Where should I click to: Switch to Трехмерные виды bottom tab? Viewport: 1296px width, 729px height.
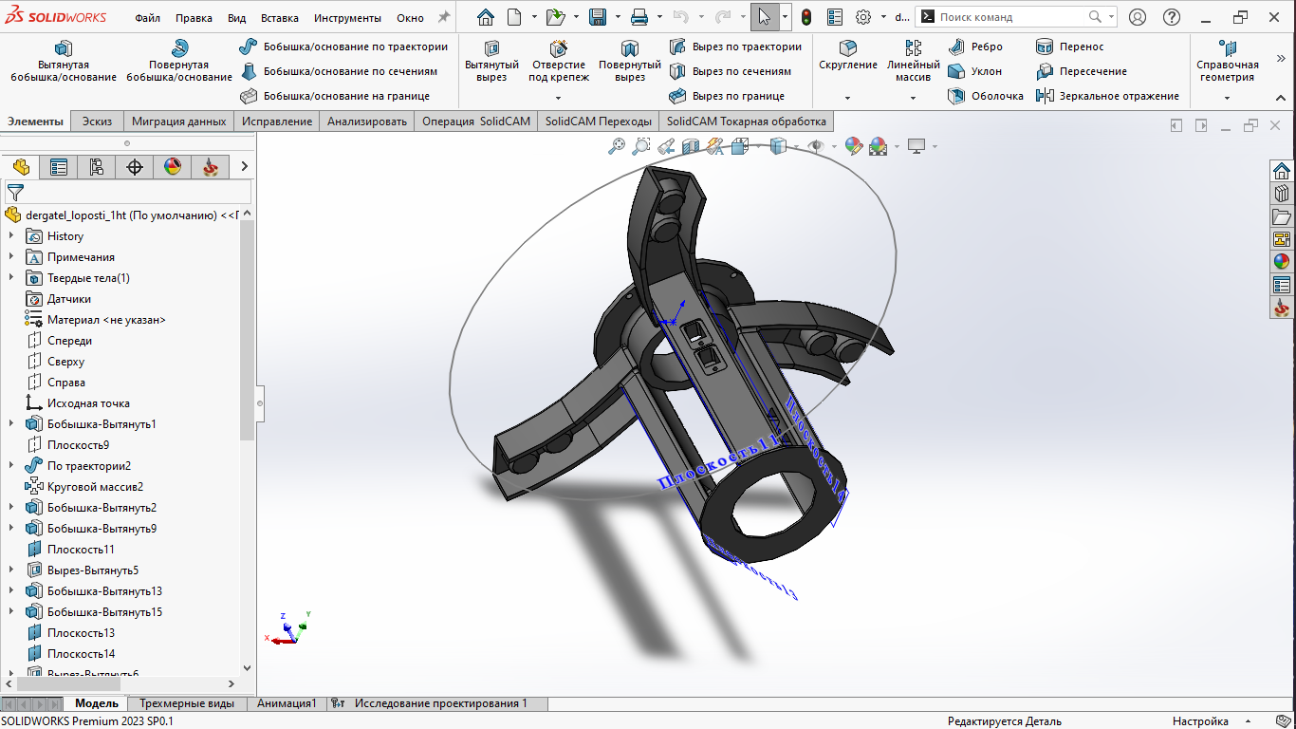[x=187, y=703]
